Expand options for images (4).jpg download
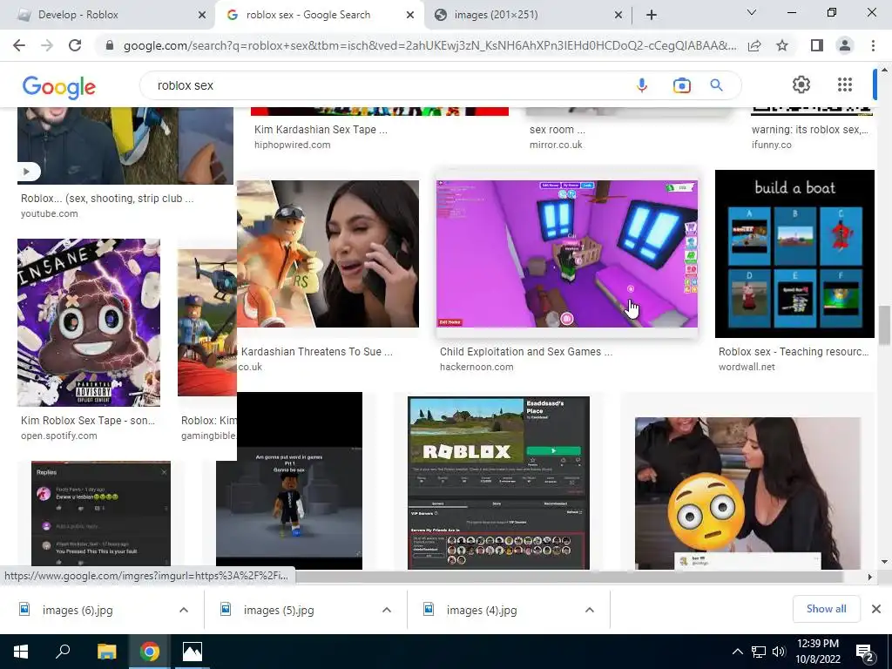Image resolution: width=892 pixels, height=669 pixels. coord(590,610)
